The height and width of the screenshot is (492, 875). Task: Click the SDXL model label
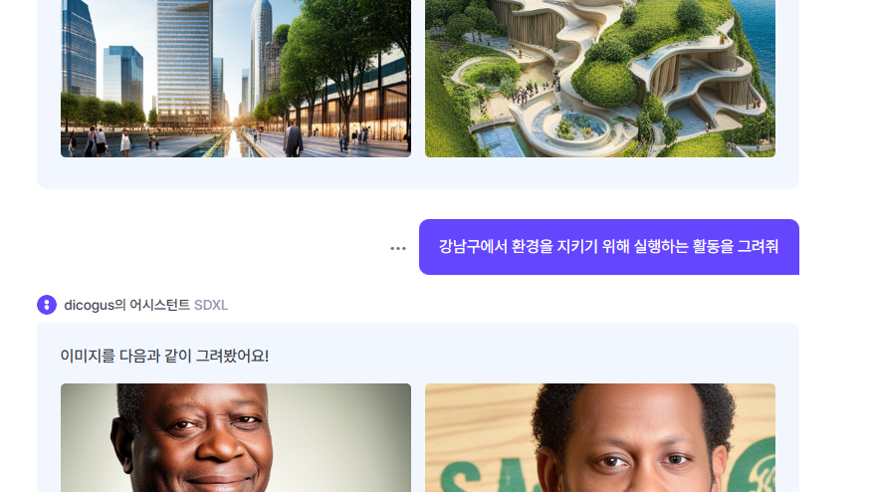coord(211,305)
